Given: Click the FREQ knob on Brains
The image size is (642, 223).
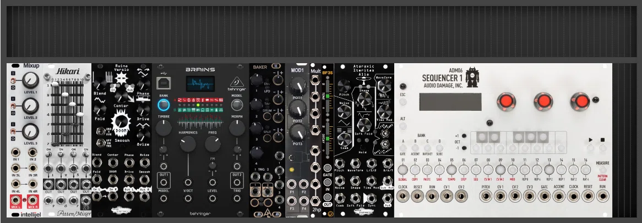Looking at the screenshot, I should coord(213,144).
